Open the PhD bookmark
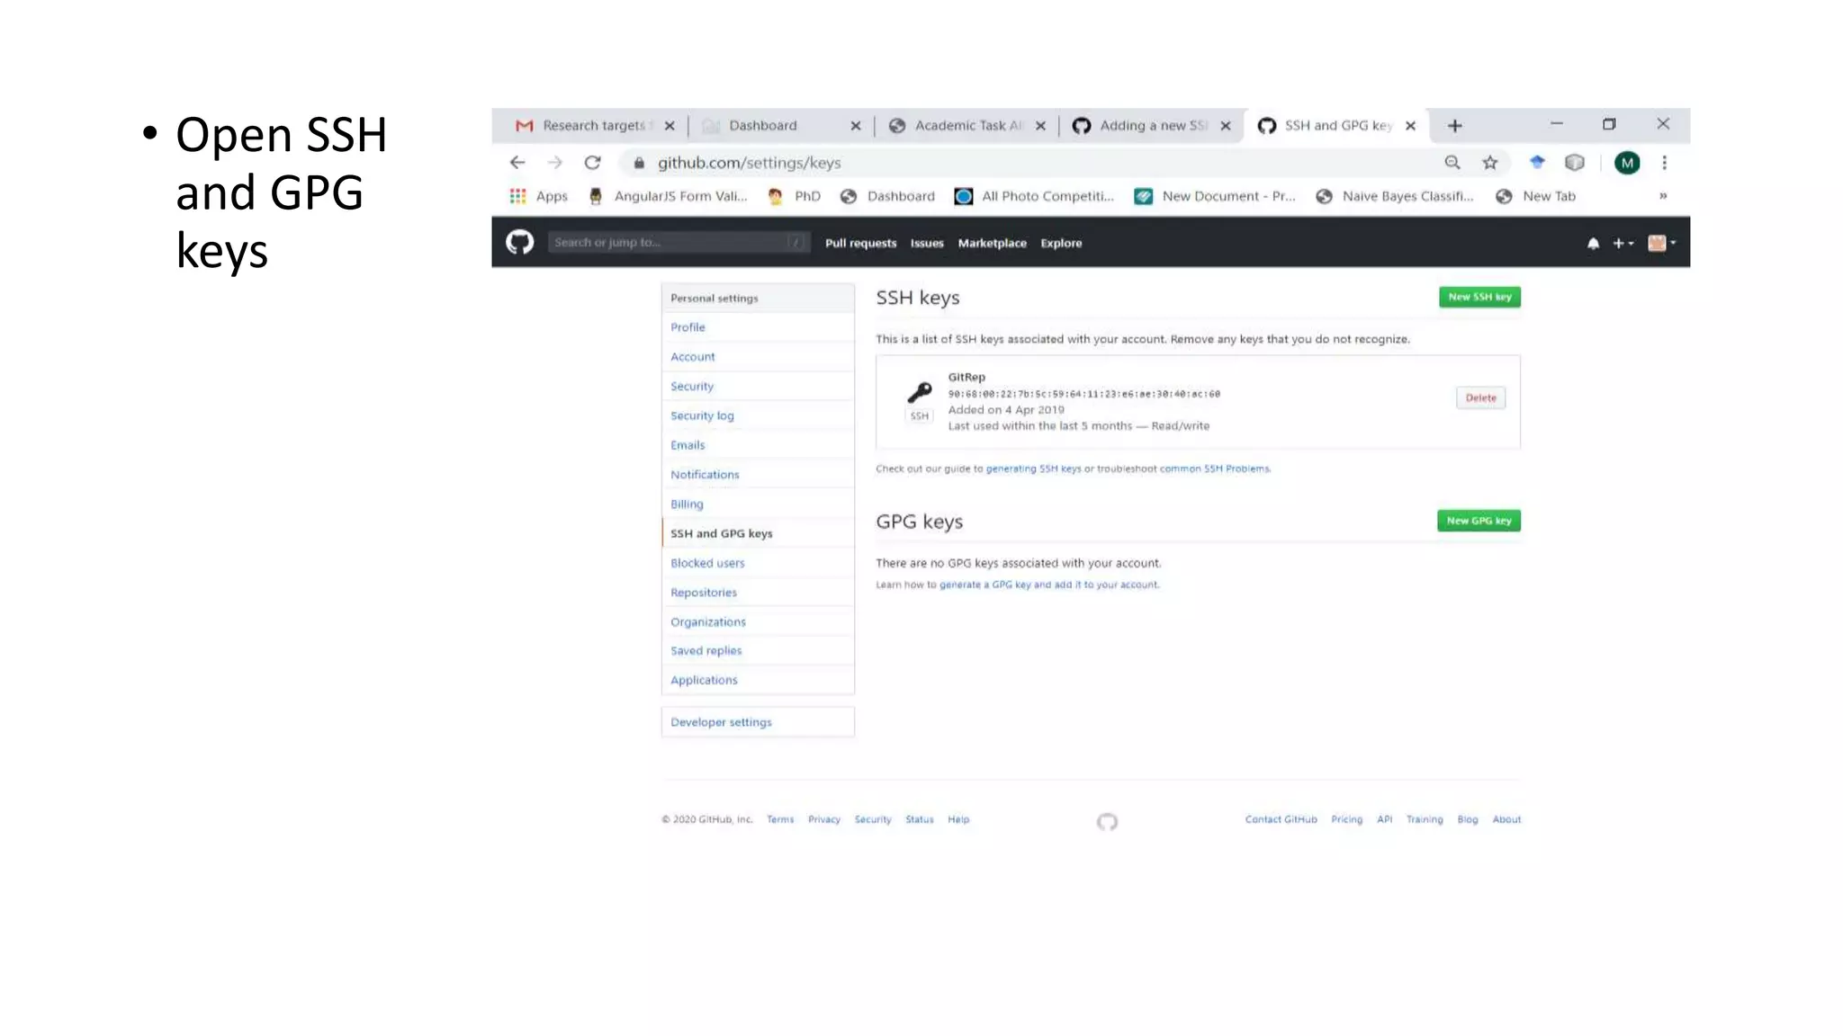The height and width of the screenshot is (1036, 1843). tap(794, 196)
